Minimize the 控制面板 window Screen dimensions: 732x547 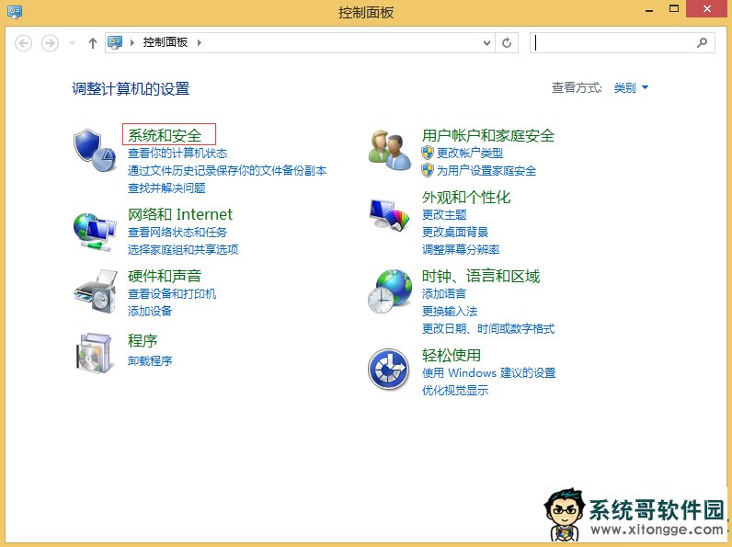point(649,9)
